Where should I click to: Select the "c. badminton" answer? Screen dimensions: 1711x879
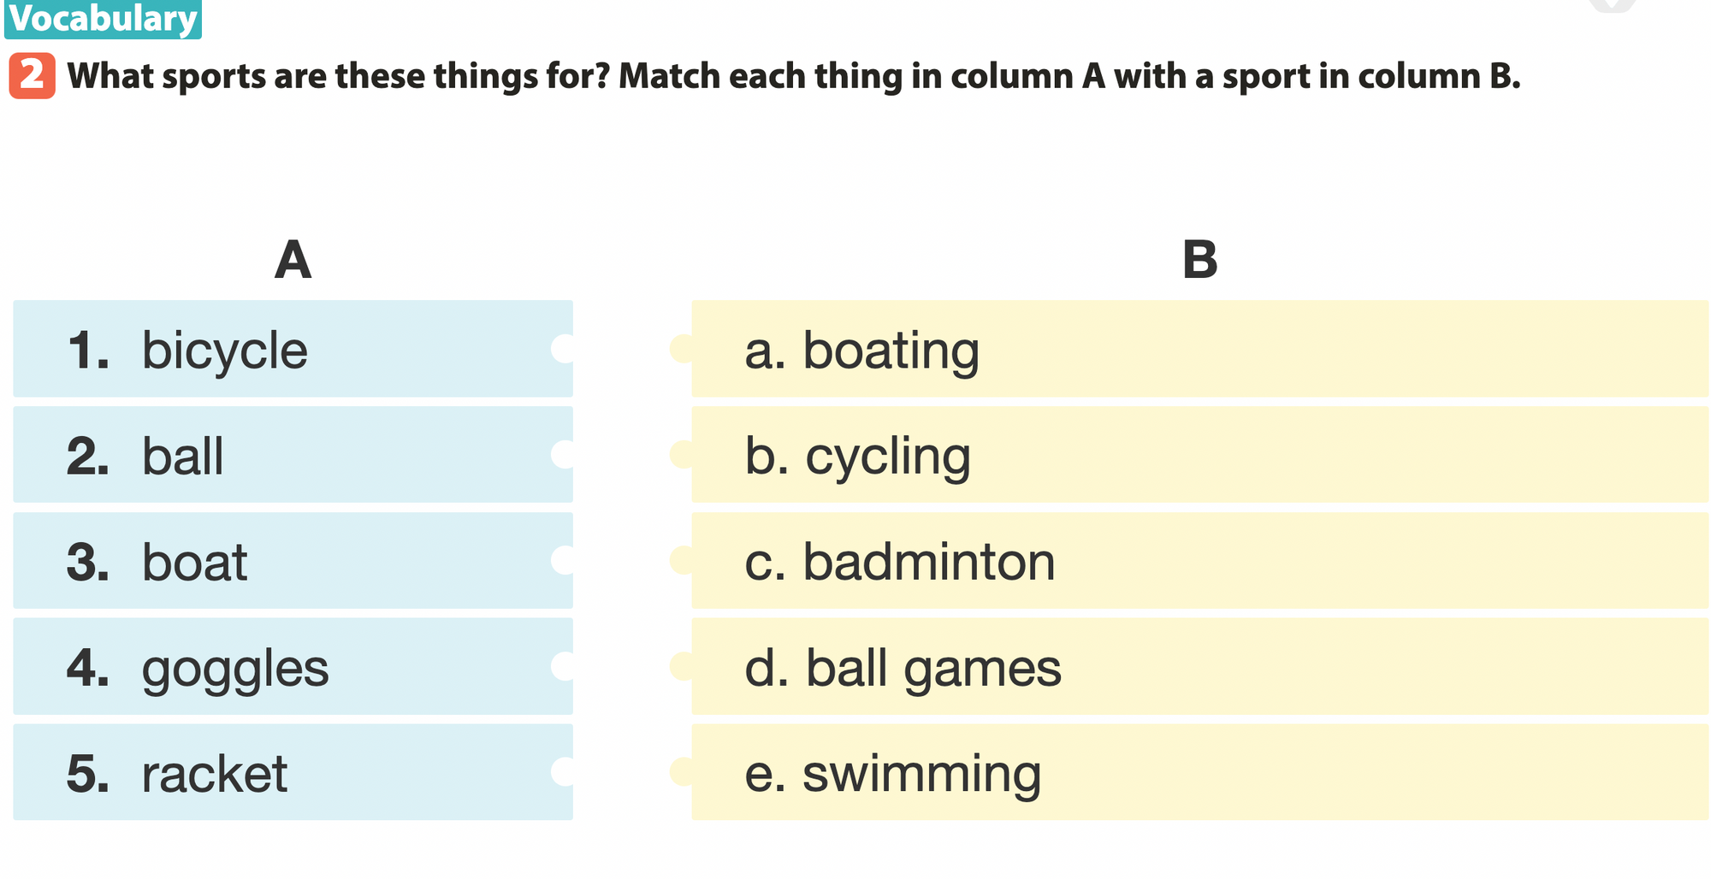[x=1198, y=561]
